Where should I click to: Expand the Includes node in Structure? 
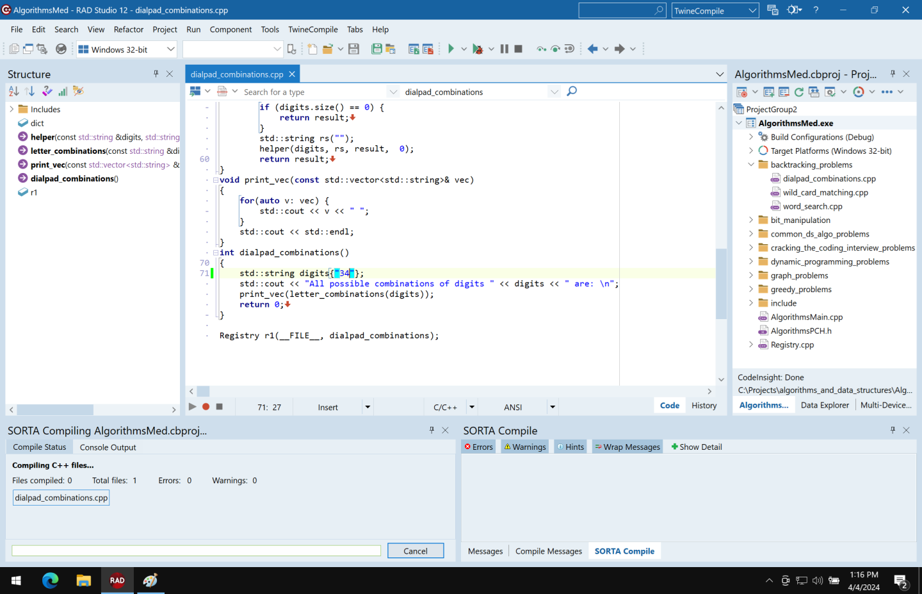point(12,110)
